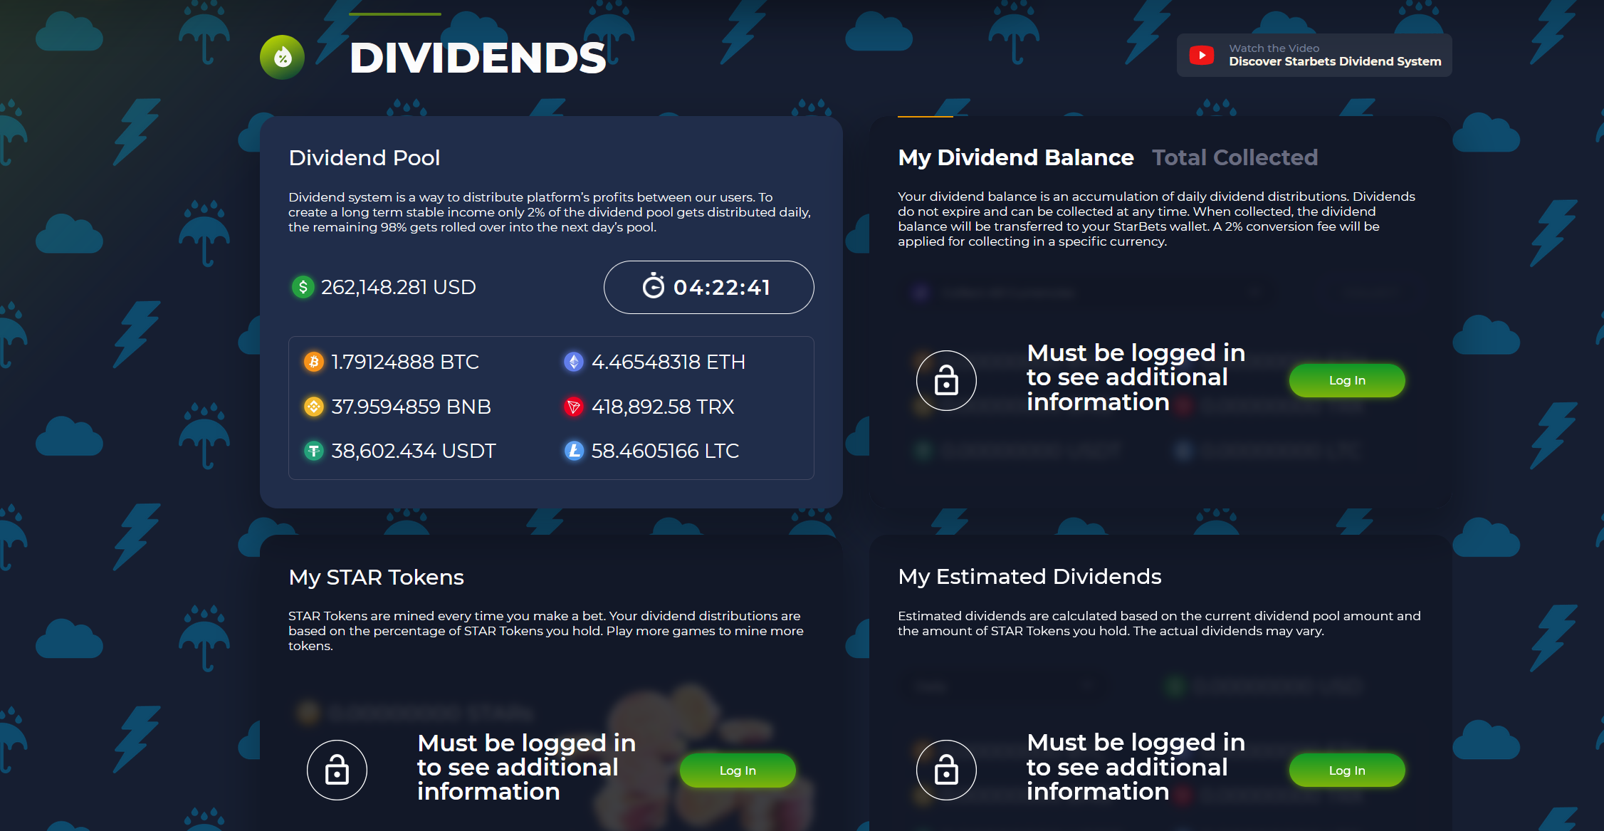The height and width of the screenshot is (831, 1604).
Task: Log In from My Estimated Dividends panel
Action: point(1347,770)
